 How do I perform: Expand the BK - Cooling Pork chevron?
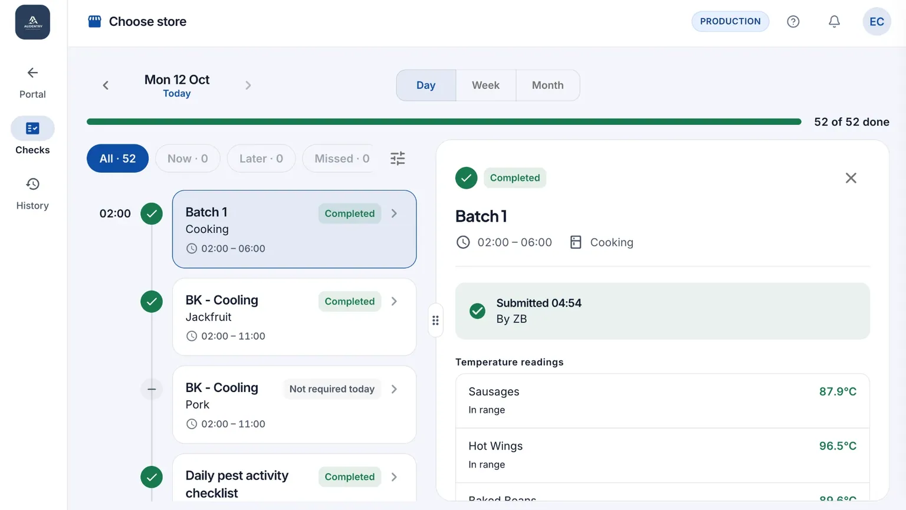(394, 389)
